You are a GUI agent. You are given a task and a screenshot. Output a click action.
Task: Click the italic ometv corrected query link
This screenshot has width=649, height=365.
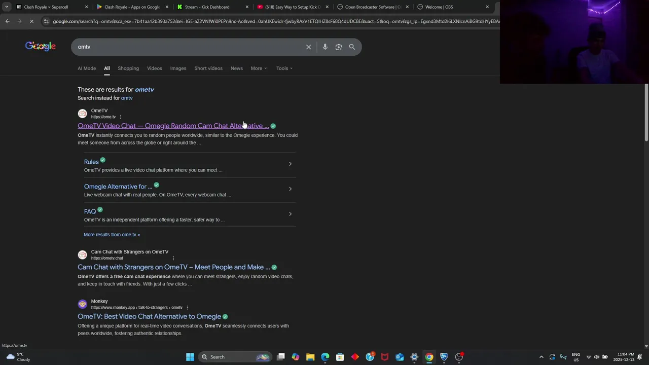pos(145,89)
